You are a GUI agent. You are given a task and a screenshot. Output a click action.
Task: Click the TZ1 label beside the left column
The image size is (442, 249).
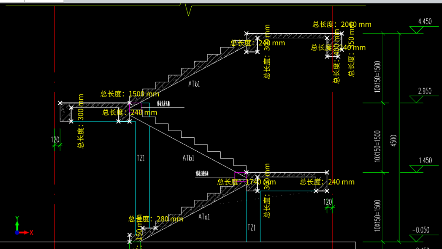[141, 158]
